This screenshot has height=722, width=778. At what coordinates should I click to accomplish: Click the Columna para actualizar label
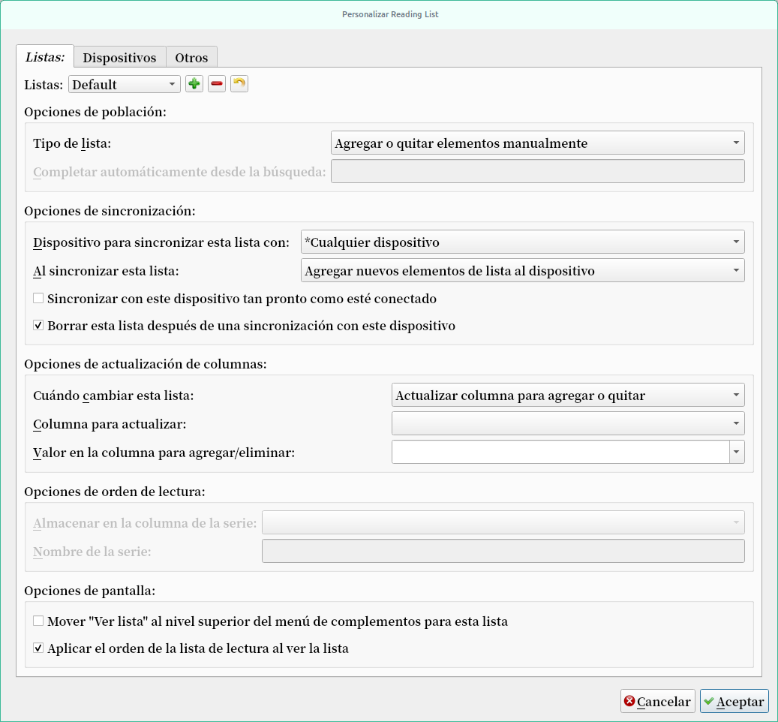click(110, 425)
